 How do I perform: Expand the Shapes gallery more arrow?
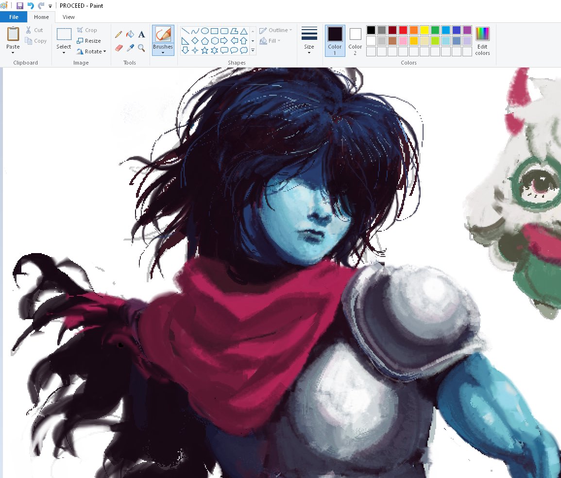[x=253, y=50]
